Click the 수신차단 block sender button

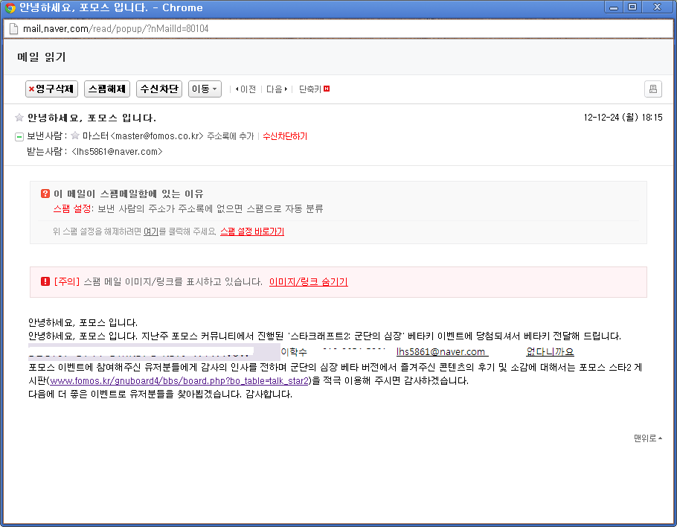pos(159,89)
